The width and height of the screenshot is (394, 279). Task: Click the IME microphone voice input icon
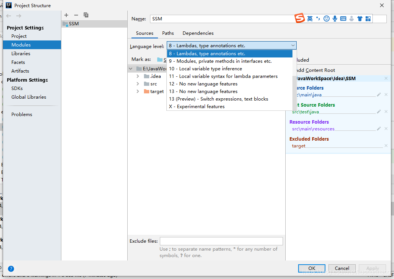pyautogui.click(x=335, y=19)
